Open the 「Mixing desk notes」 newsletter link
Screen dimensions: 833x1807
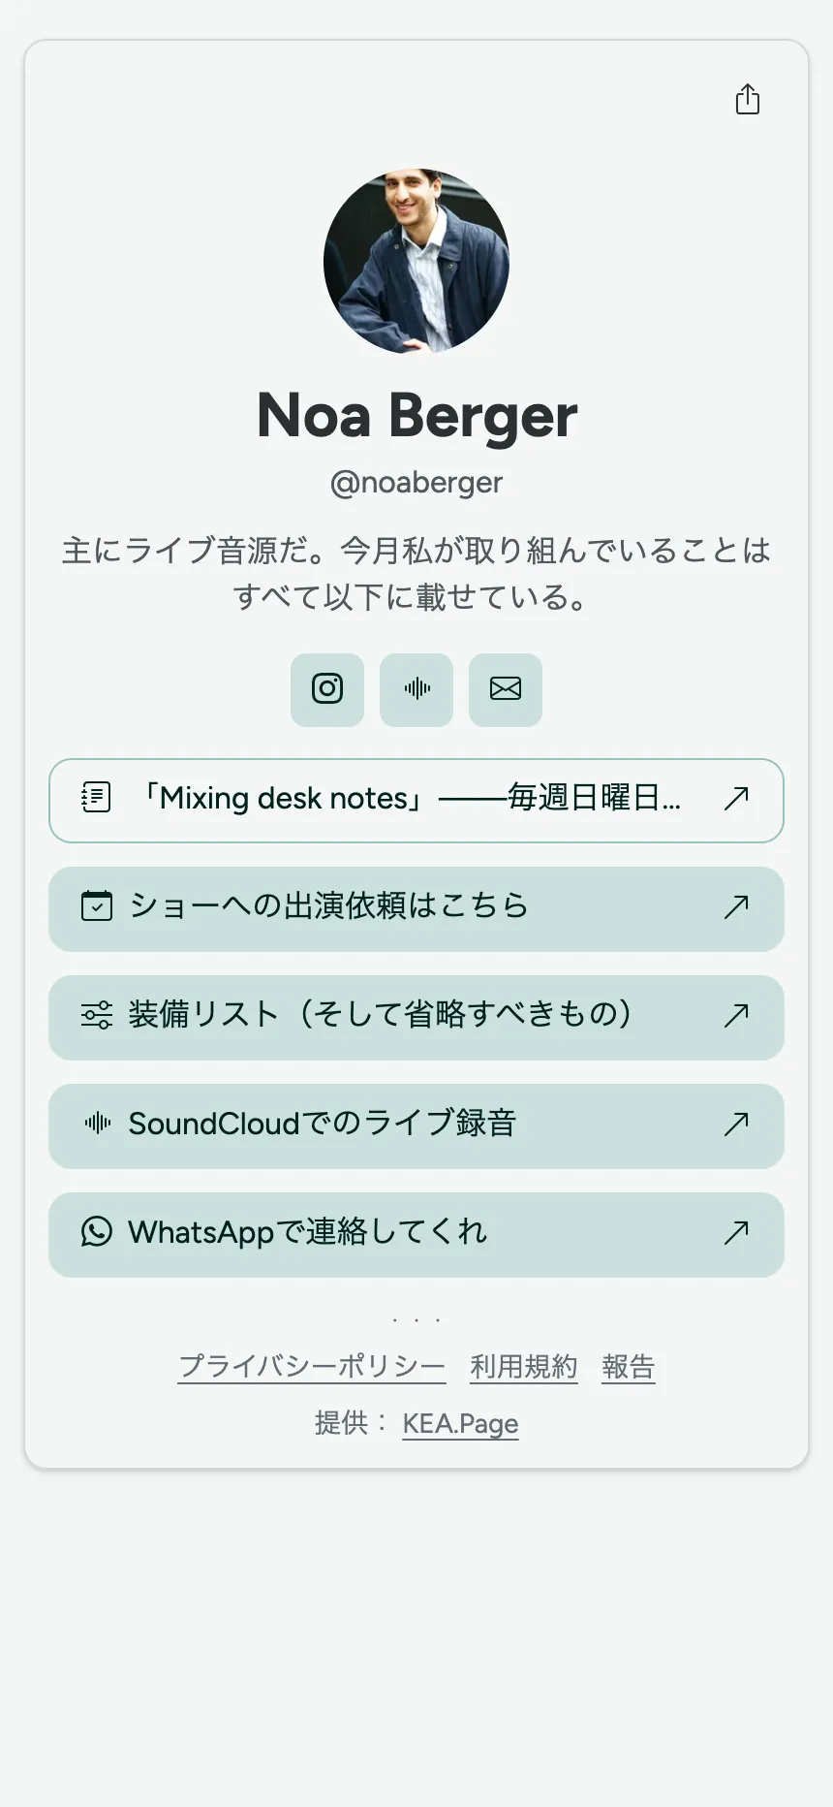(416, 801)
